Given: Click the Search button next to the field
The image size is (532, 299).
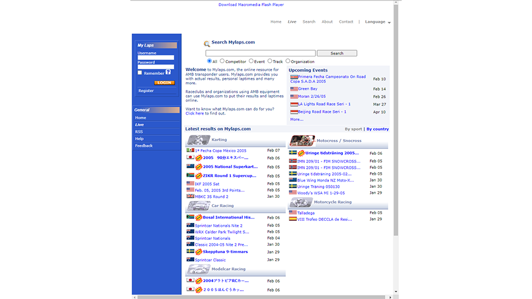Looking at the screenshot, I should tap(337, 54).
